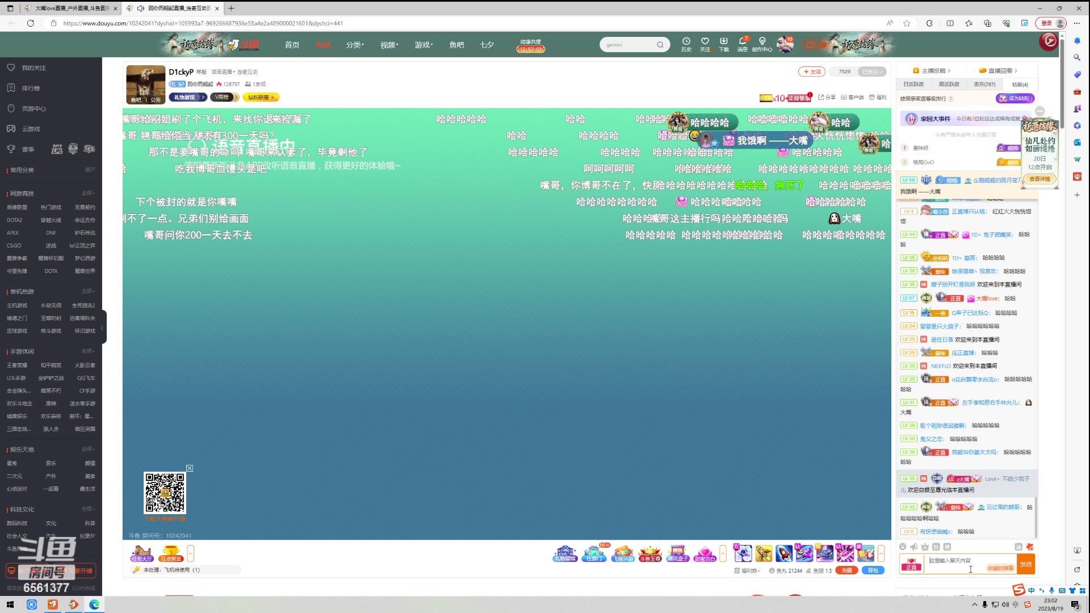
Task: Click the megaphone broadcast icon in chat toolbar
Action: tap(913, 547)
